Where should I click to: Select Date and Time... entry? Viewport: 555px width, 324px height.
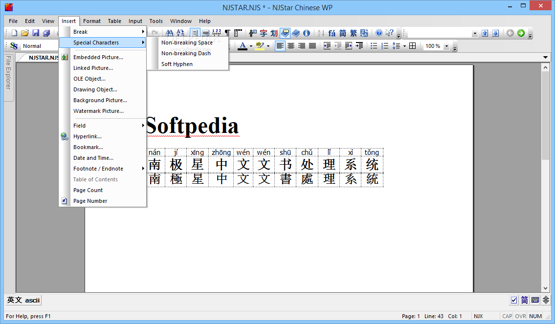(103, 158)
